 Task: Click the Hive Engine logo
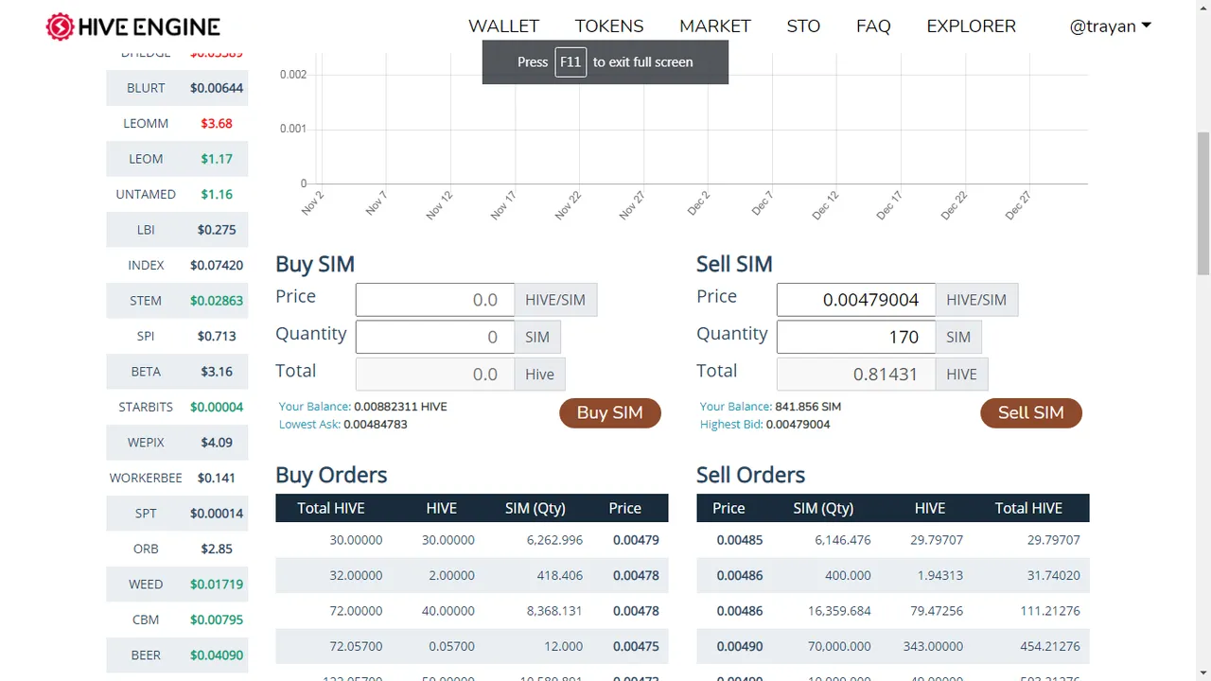point(133,26)
